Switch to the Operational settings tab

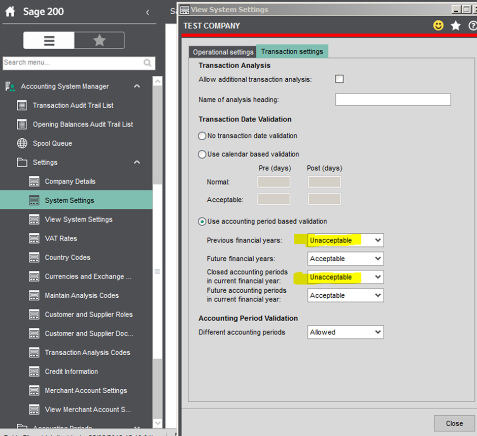pos(223,52)
